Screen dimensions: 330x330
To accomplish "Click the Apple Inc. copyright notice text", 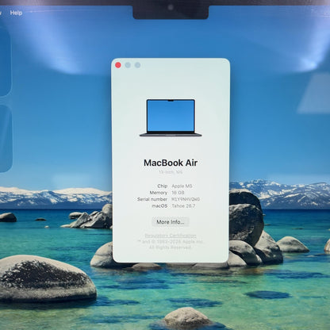I will (x=171, y=244).
